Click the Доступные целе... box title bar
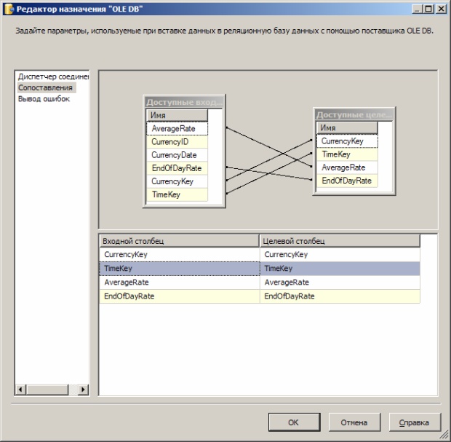451x442 pixels. point(354,115)
